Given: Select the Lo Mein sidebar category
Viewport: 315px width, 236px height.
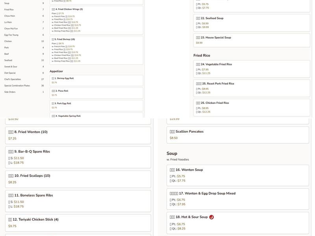Looking at the screenshot, I should tap(8, 22).
